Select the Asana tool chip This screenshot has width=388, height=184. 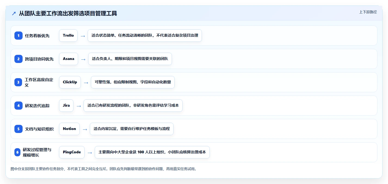point(69,59)
